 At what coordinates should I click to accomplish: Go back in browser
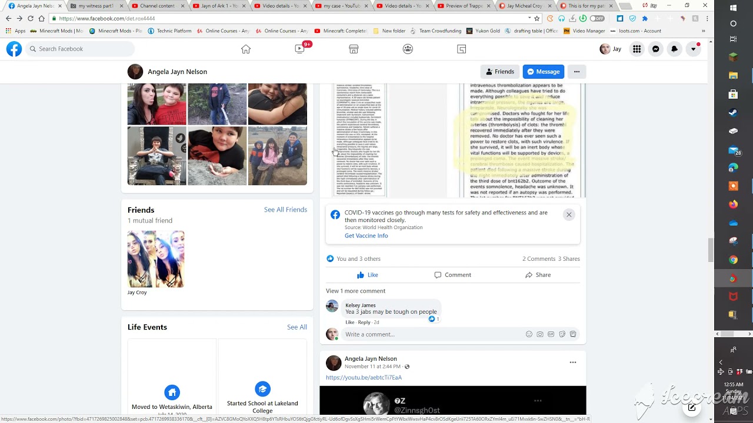(x=8, y=19)
